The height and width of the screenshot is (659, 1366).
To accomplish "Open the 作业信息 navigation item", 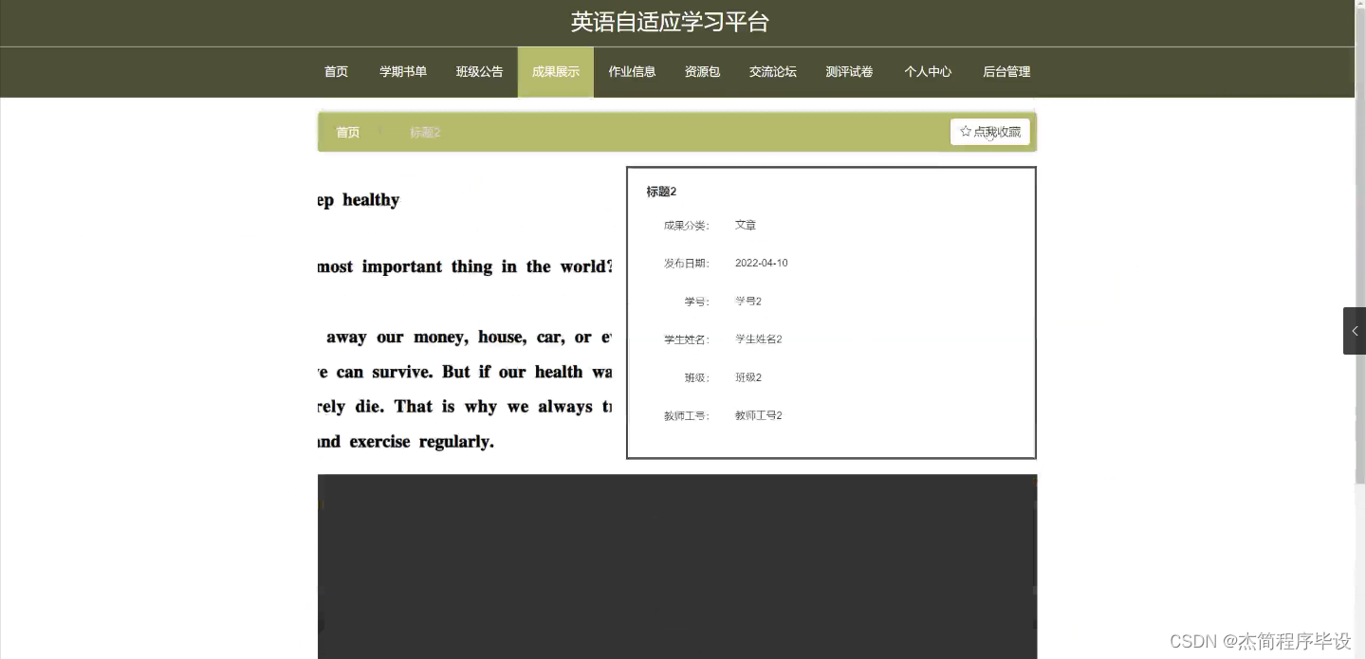I will point(632,71).
